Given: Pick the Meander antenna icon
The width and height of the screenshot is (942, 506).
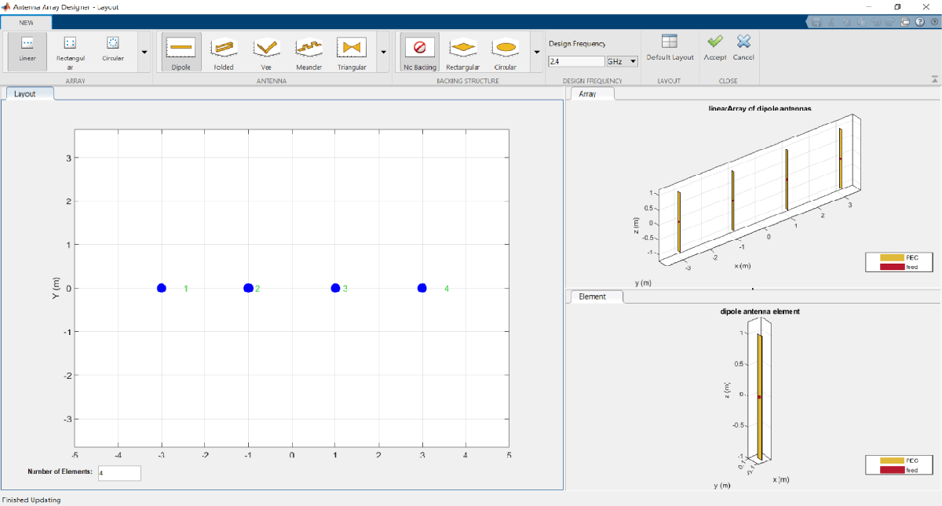Looking at the screenshot, I should pyautogui.click(x=309, y=52).
